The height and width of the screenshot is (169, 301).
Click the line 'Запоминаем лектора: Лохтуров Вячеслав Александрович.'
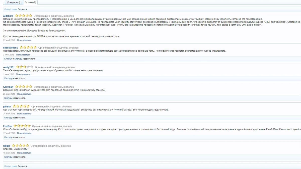tap(34, 31)
